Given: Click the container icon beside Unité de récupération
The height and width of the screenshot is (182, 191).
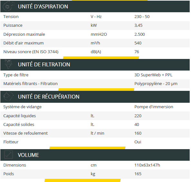Looking at the screenshot, I should pos(8,96).
